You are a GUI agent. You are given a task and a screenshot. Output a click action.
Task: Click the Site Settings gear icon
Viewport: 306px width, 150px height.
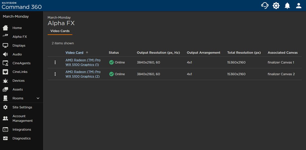(x=6, y=107)
